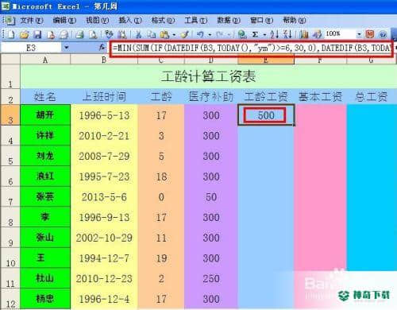Screen dimensions: 397x310
Task: Click the Cut scissors icon
Action: 138,34
